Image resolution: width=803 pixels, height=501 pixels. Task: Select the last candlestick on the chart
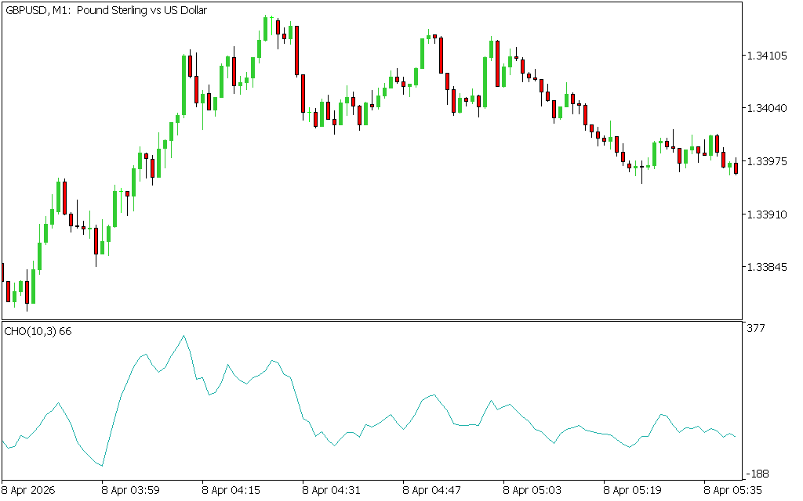coord(736,166)
